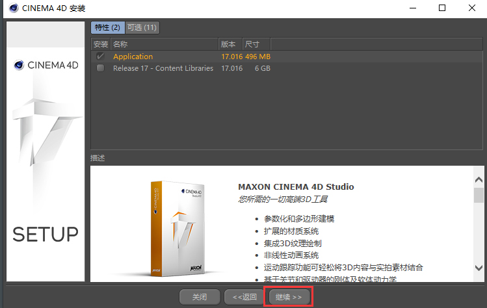This screenshot has width=487, height=308.
Task: Click the 安装 column header
Action: [x=101, y=44]
